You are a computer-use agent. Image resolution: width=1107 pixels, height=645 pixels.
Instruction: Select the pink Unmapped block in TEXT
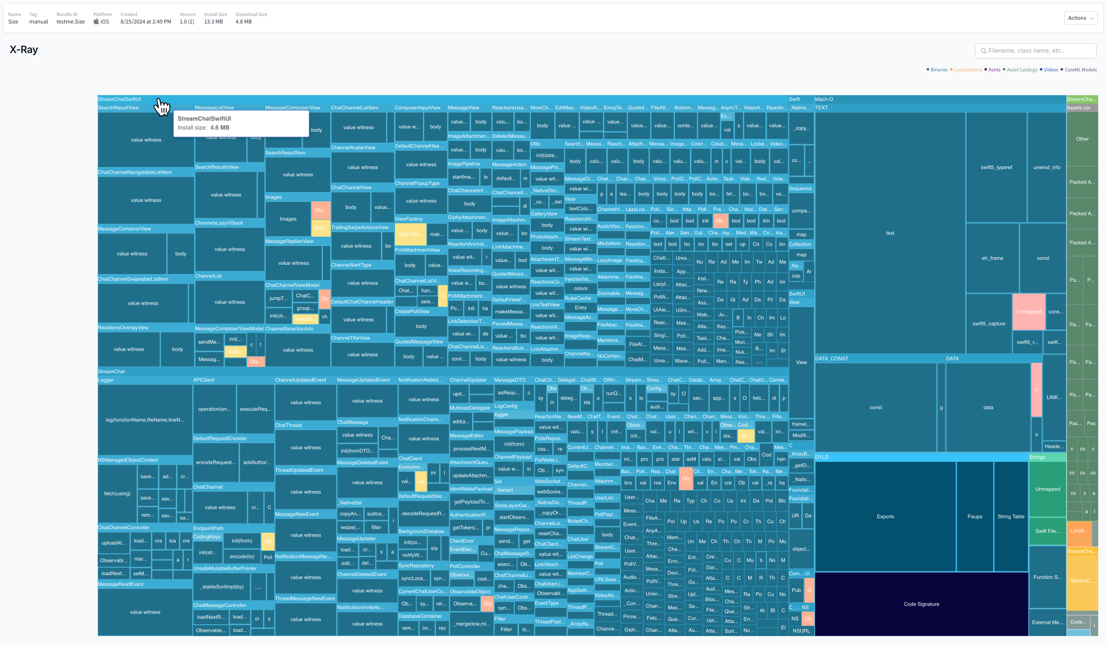[1029, 312]
